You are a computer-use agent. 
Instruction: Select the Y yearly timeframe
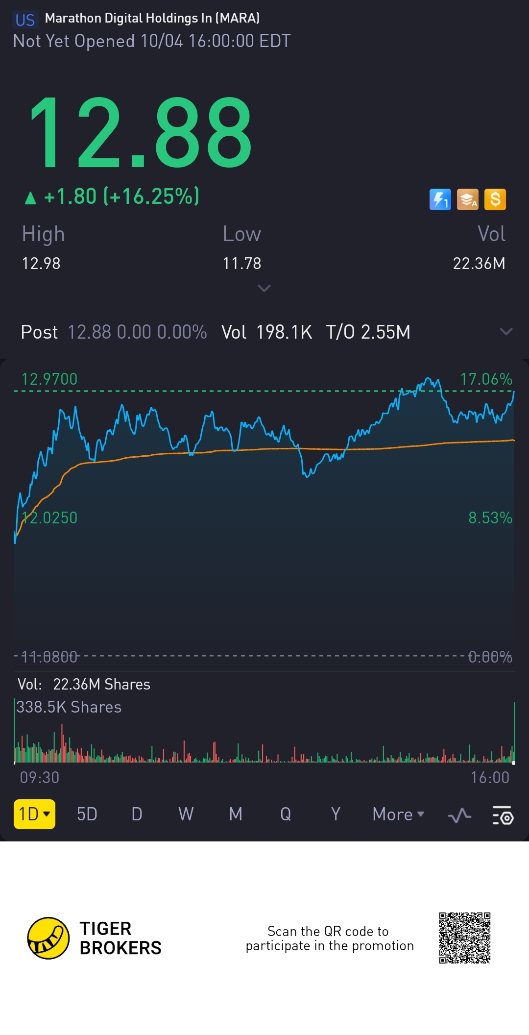[336, 814]
